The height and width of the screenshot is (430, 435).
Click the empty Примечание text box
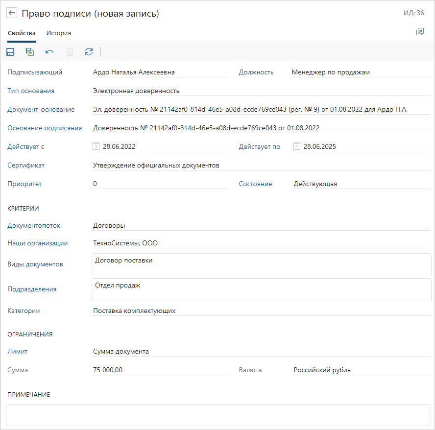217,414
